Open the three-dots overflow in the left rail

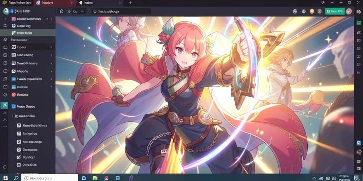(x=5, y=126)
